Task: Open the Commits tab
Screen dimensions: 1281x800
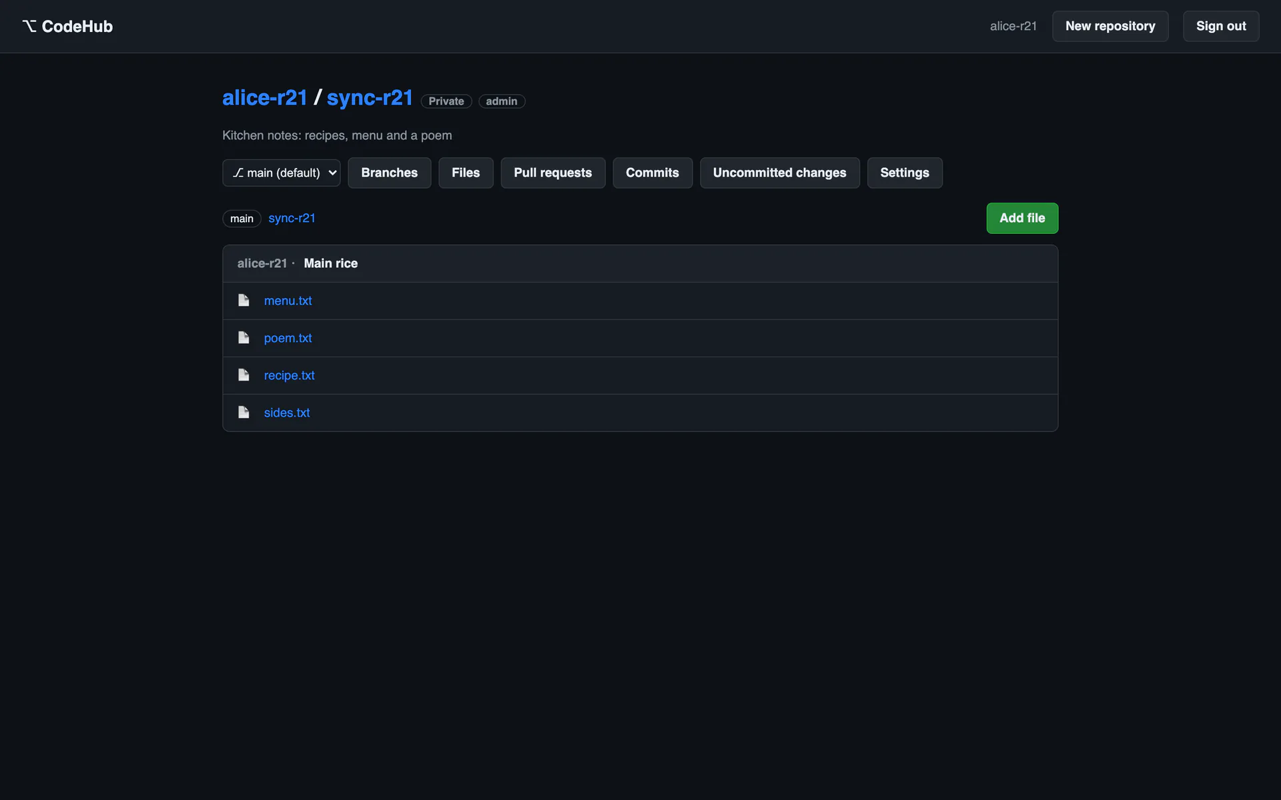Action: tap(652, 173)
